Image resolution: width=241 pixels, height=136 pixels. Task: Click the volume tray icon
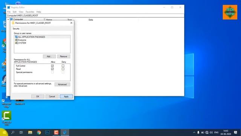coord(211,133)
